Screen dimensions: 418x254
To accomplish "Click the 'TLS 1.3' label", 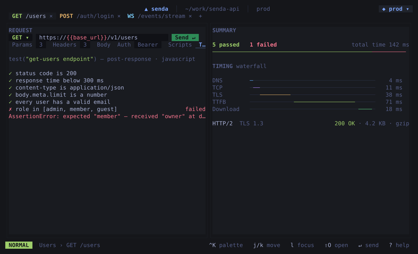I will [251, 124].
